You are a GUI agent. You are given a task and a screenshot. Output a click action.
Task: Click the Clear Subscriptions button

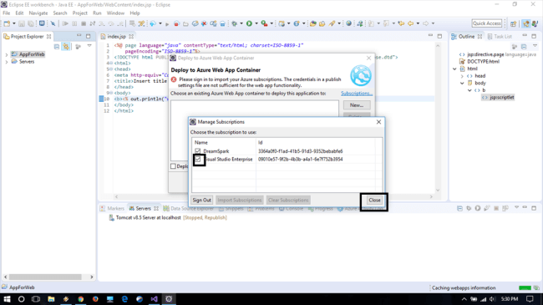288,201
